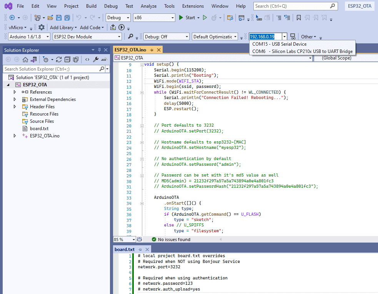The width and height of the screenshot is (378, 294).
Task: Save the current file with the single-disk icon
Action: [58, 18]
